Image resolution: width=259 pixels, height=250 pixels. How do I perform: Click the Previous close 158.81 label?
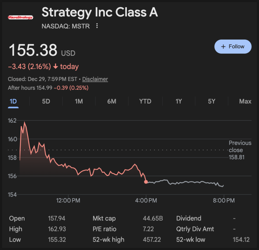tap(240, 150)
